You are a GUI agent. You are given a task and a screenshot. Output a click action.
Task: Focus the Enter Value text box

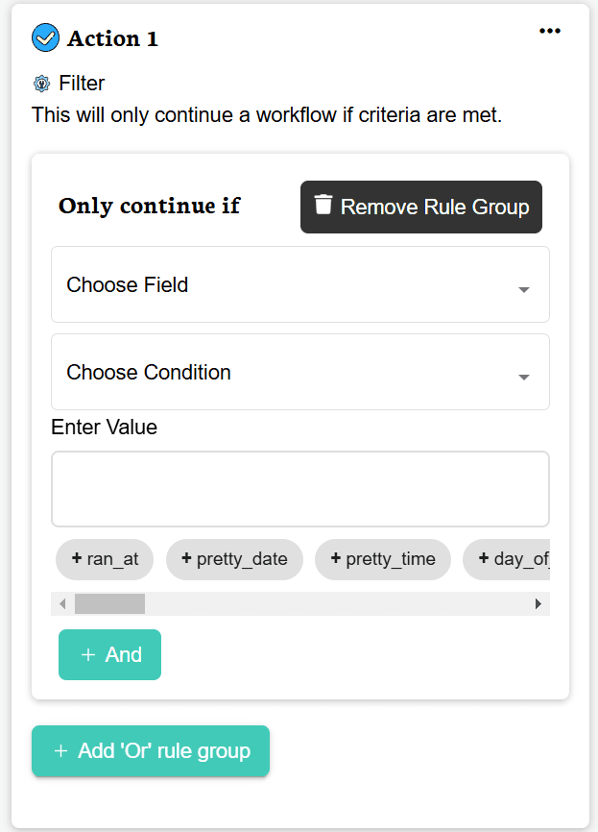(x=299, y=489)
